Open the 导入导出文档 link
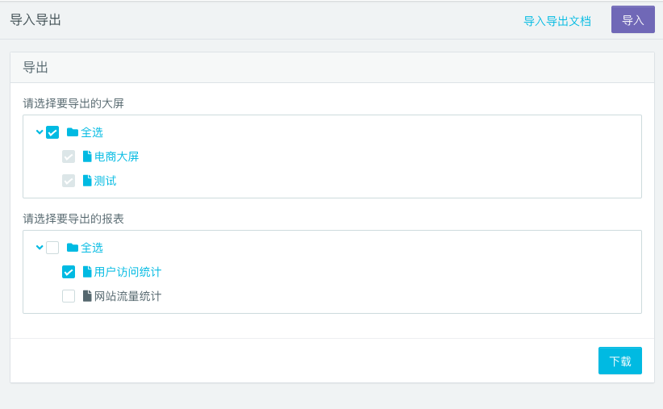Viewport: 663px width, 409px height. coord(557,21)
